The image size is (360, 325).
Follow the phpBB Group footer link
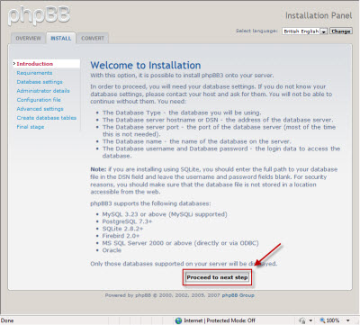pos(238,295)
